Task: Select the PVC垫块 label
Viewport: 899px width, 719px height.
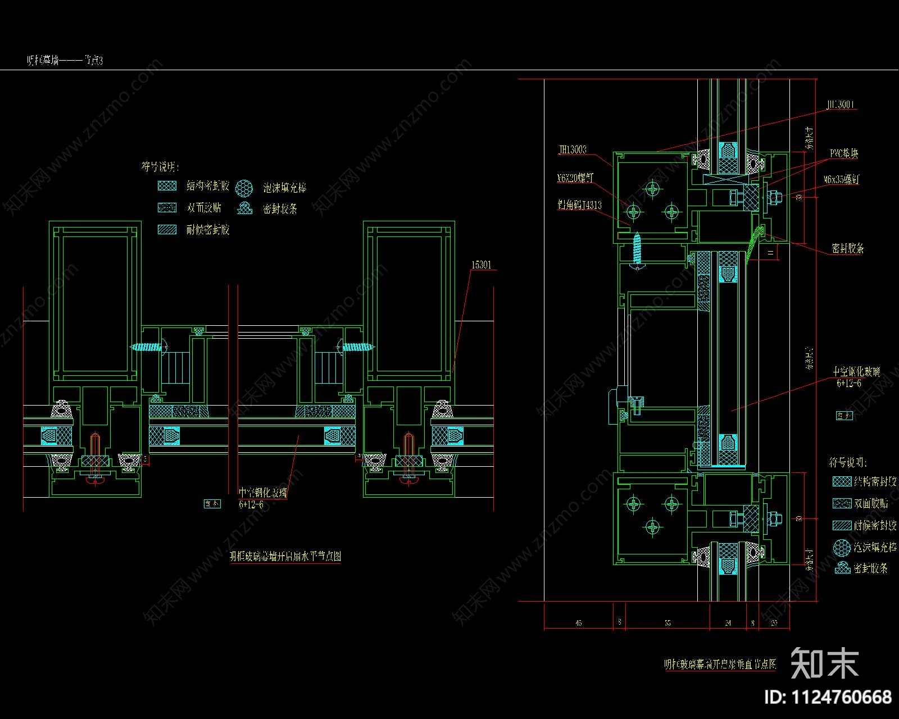Action: tap(844, 153)
